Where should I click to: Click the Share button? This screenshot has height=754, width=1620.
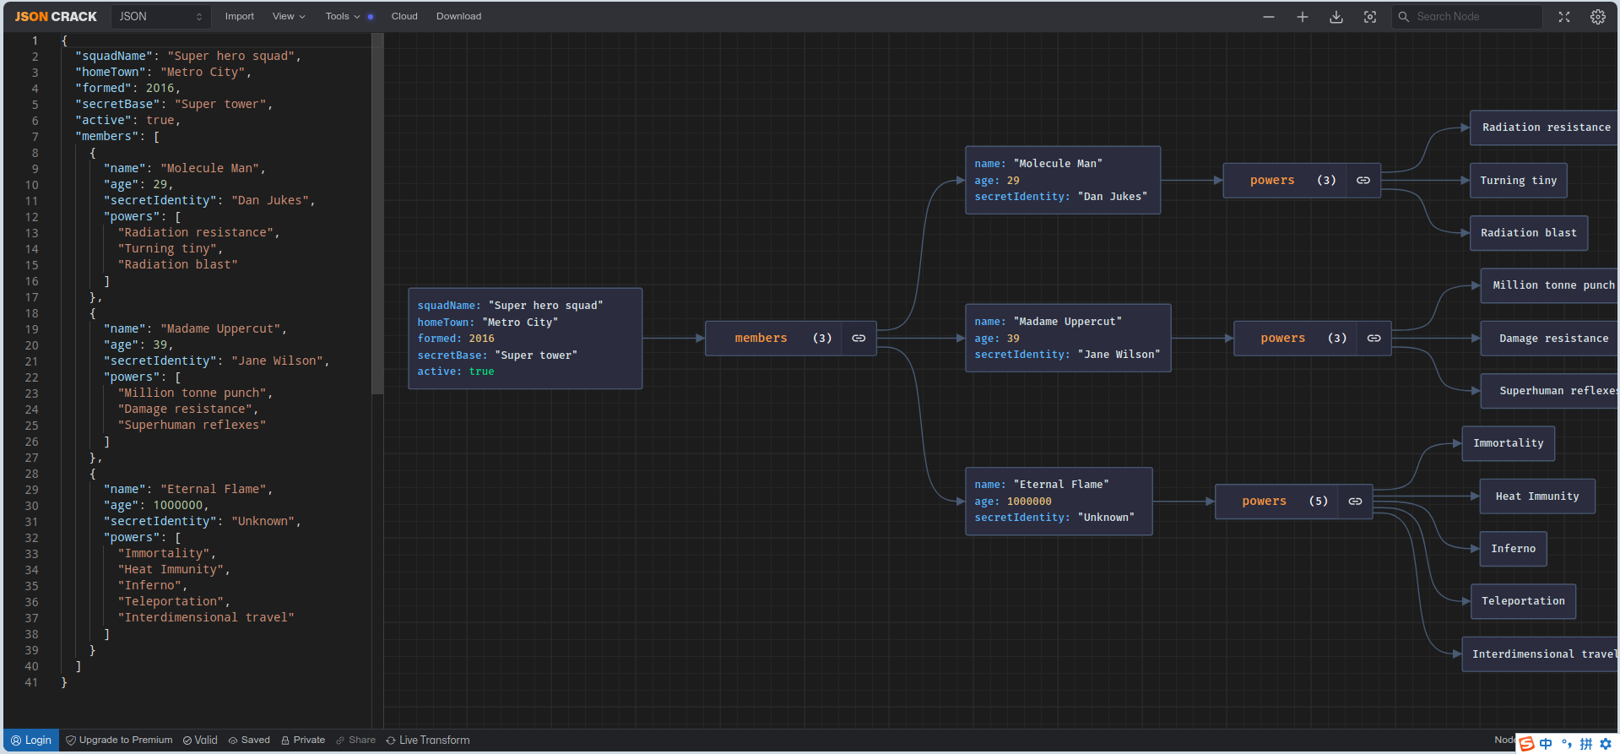click(x=355, y=740)
